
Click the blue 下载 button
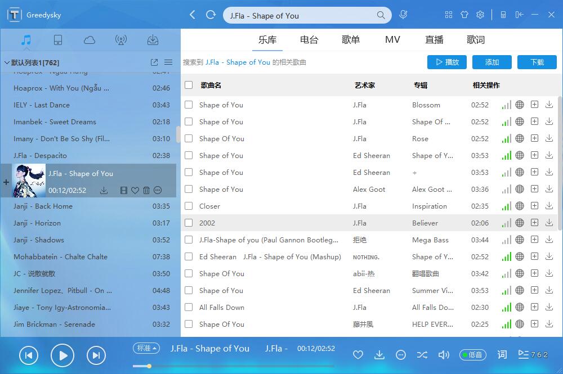tap(537, 62)
